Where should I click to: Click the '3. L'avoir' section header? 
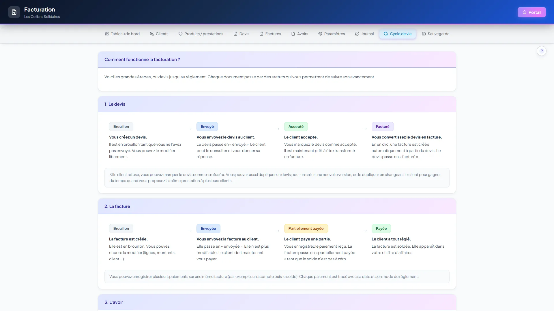[277, 302]
